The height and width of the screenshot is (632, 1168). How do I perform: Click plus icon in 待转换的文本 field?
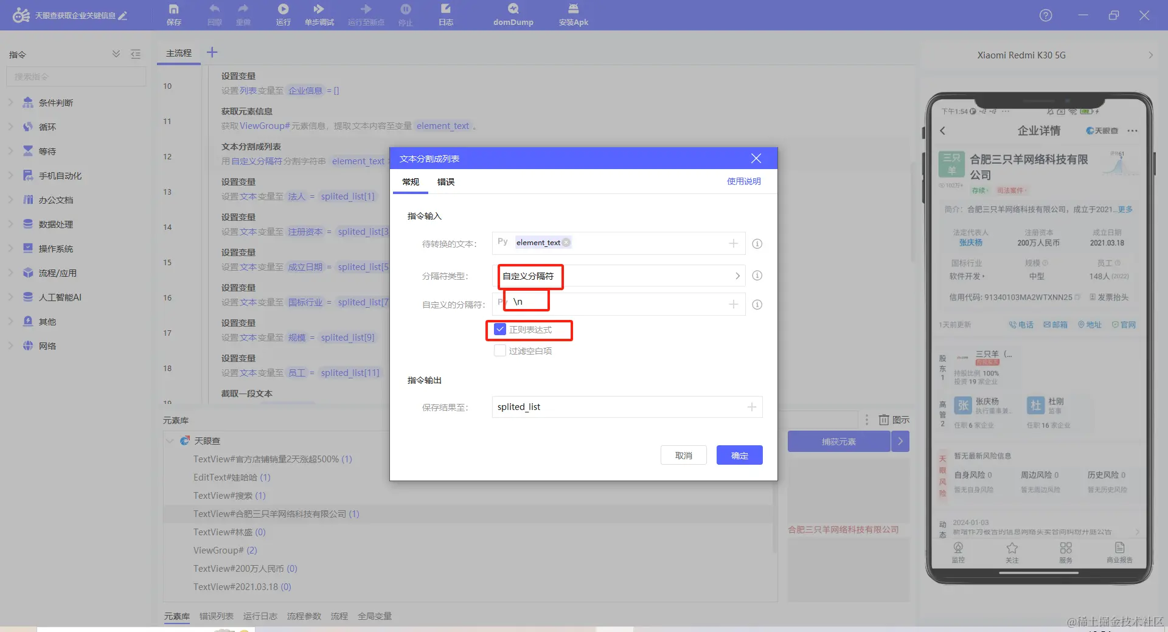[734, 243]
